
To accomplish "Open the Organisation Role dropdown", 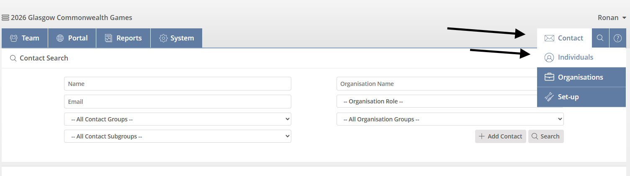I will pyautogui.click(x=435, y=101).
